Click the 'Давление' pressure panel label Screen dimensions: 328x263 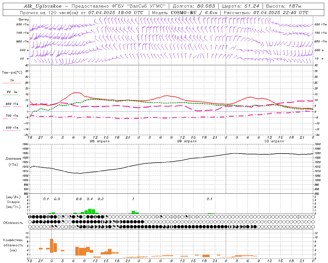13,159
